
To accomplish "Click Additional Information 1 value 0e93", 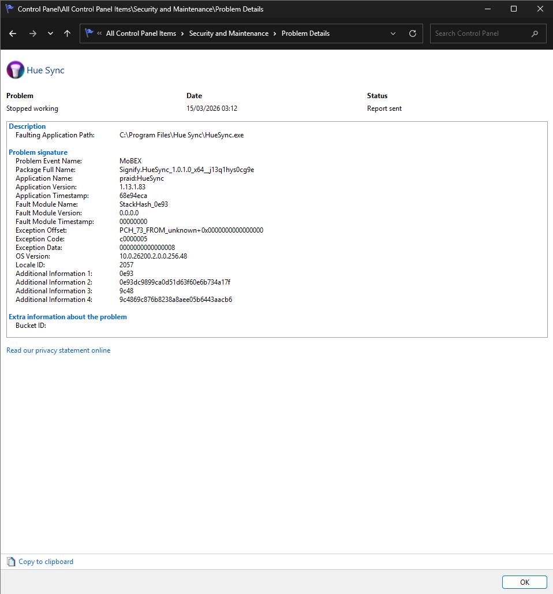I will (126, 274).
